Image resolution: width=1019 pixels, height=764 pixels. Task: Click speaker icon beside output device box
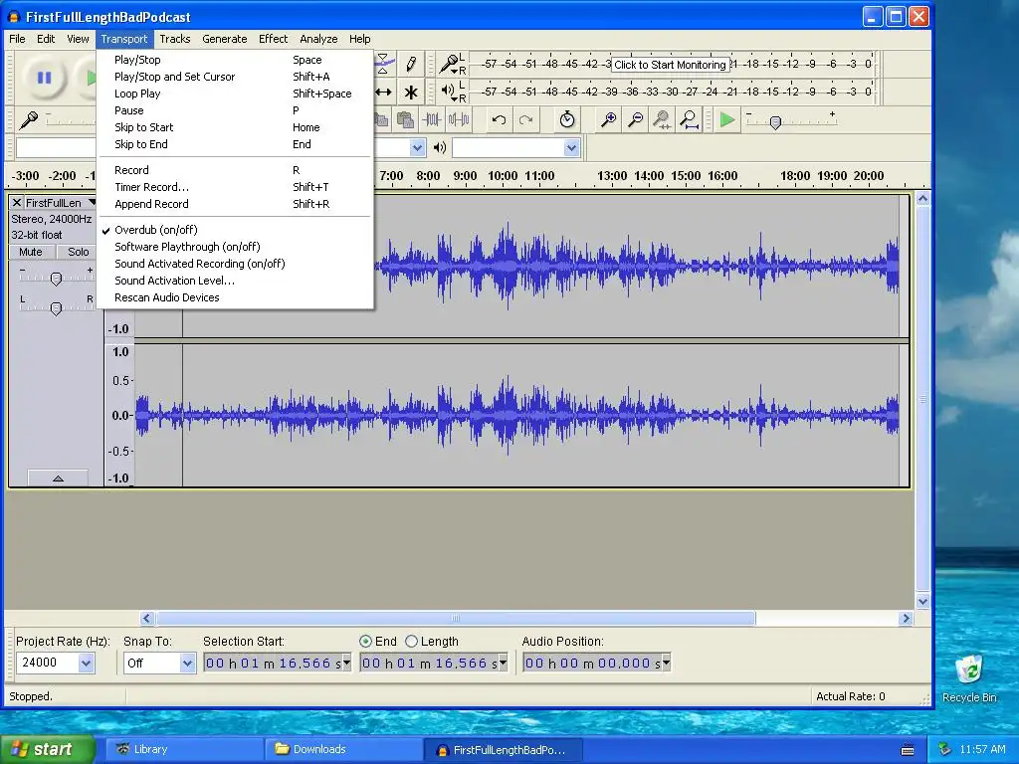pyautogui.click(x=440, y=148)
